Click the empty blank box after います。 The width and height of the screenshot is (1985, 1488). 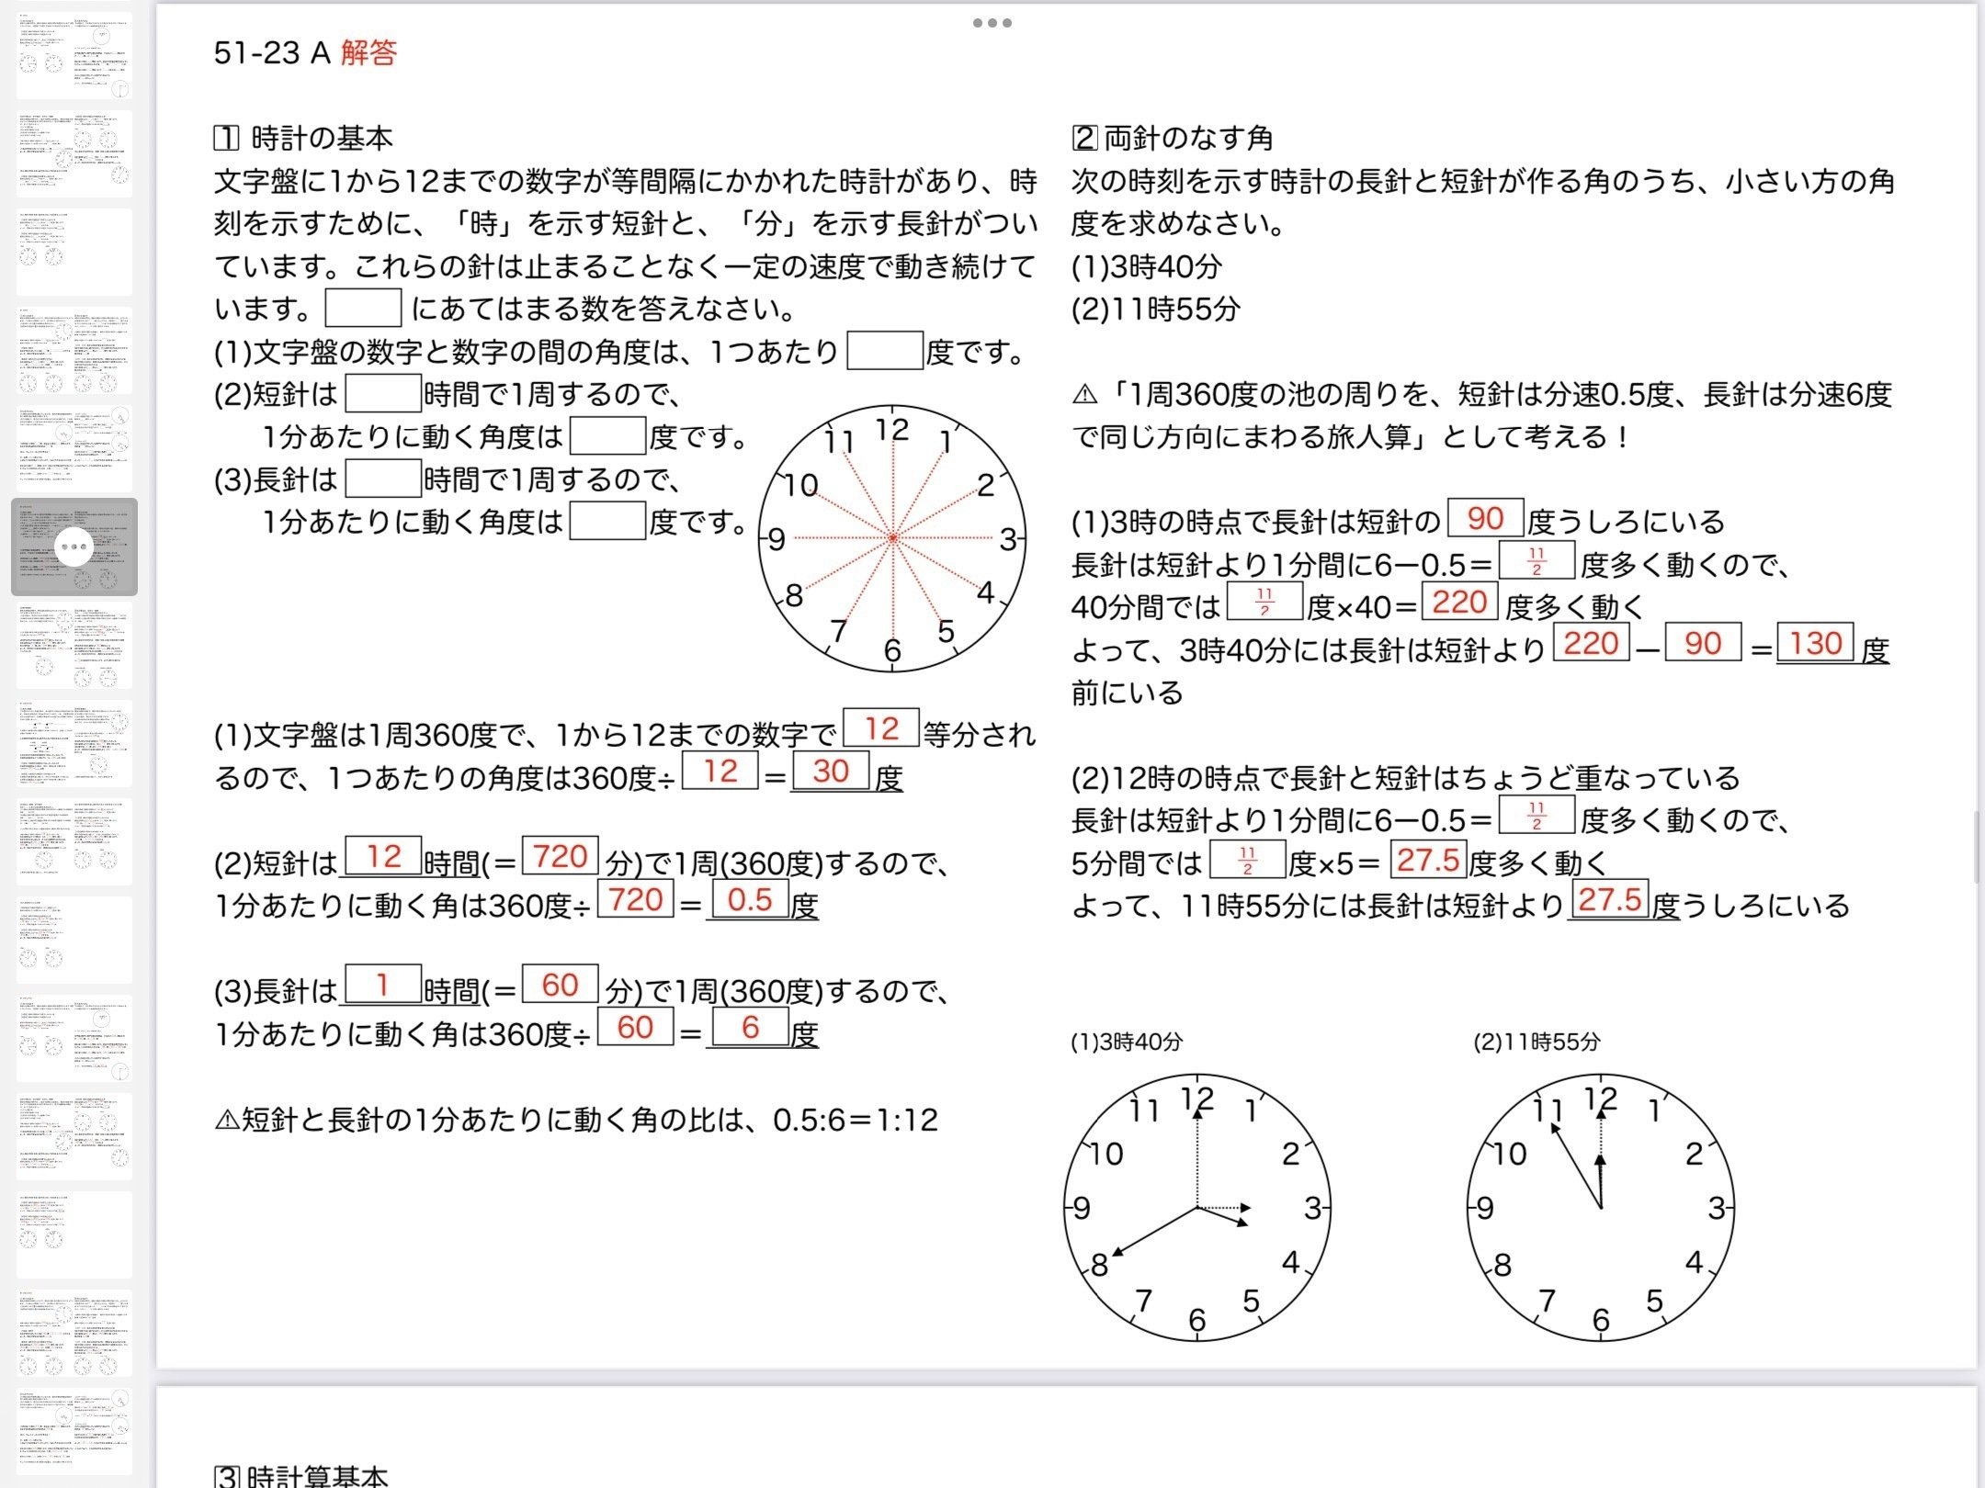point(363,309)
